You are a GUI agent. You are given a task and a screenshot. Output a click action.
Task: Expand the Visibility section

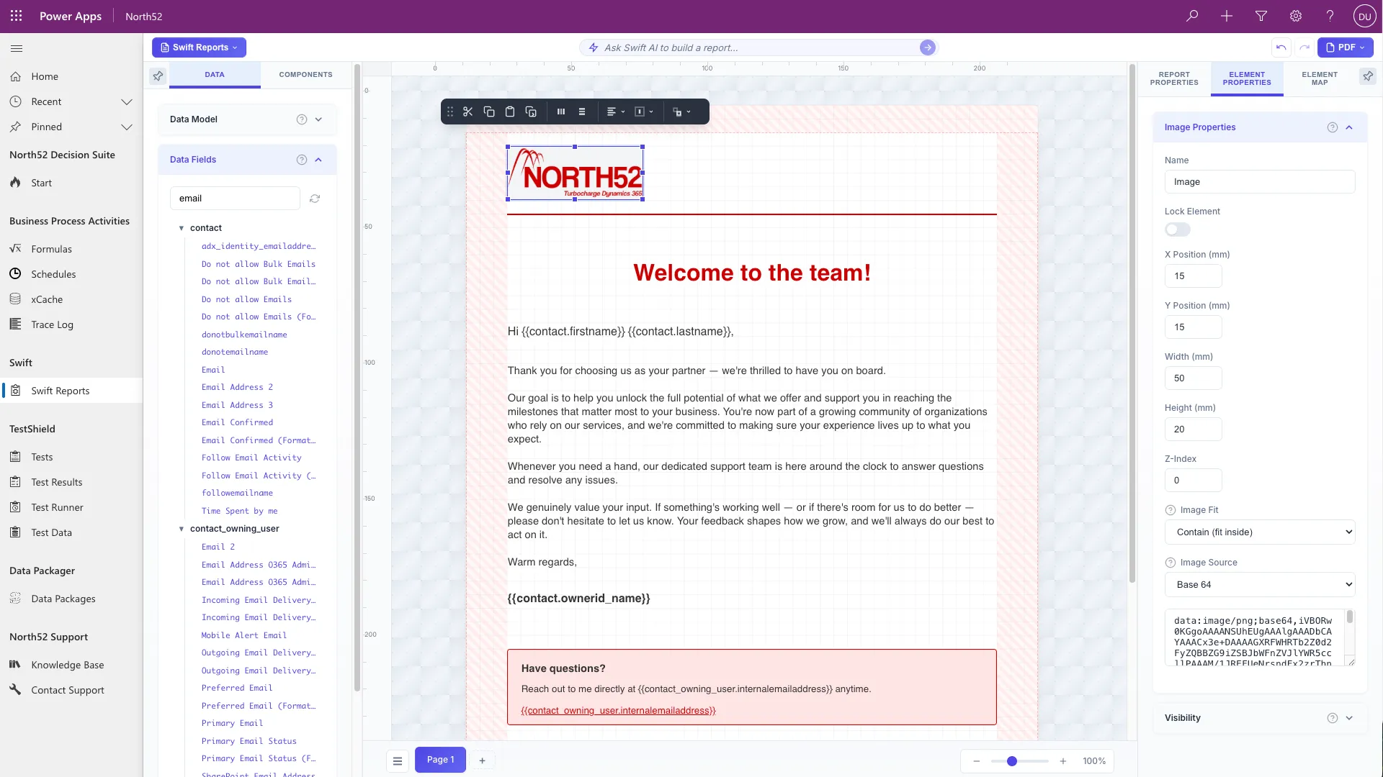coord(1349,718)
